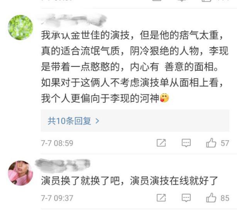Tap repost icon on 7-7 09:37 comment
This screenshot has width=237, height=210.
coord(161,198)
